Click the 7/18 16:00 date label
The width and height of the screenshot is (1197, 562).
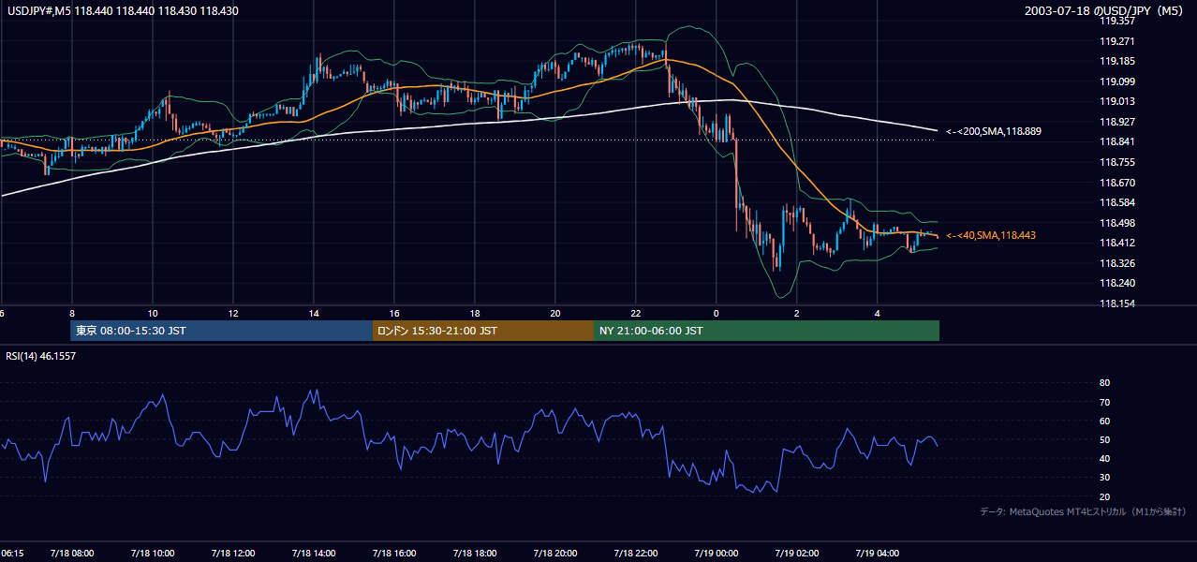click(393, 554)
